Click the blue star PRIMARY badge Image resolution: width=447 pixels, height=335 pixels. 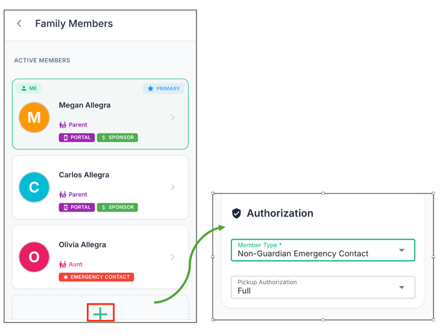(164, 89)
